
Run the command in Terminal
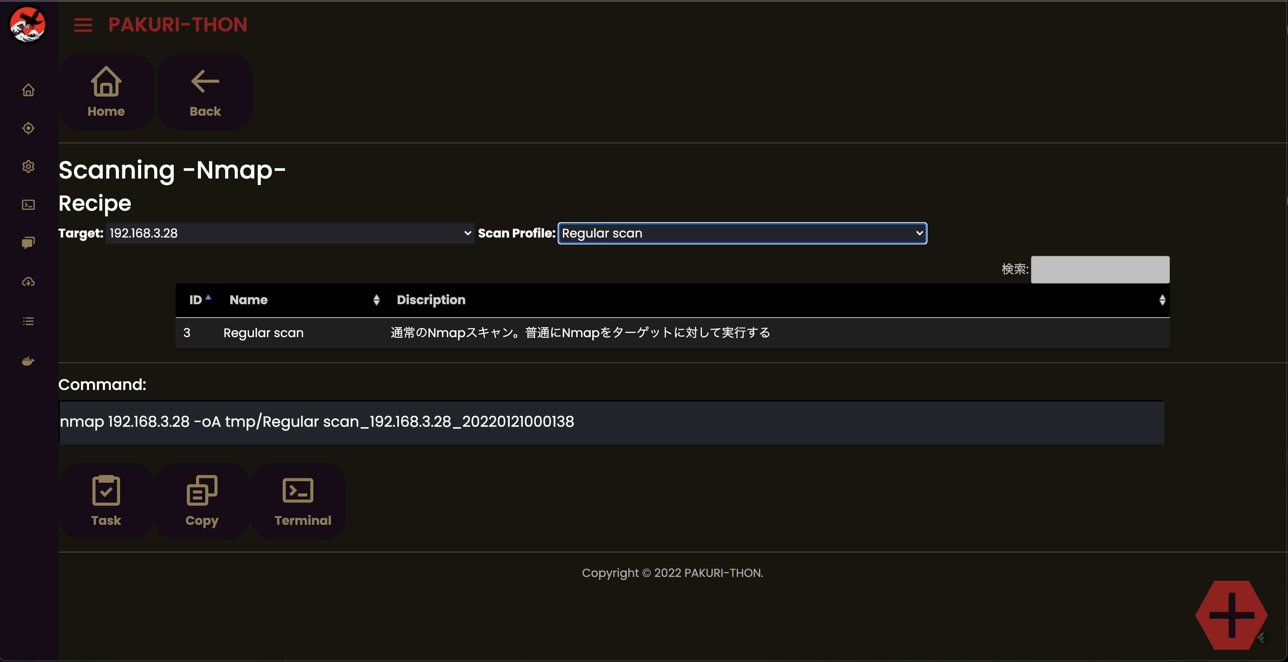(x=298, y=501)
